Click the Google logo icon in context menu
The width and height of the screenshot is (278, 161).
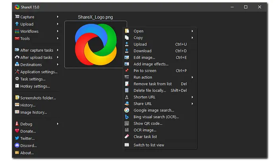127,110
